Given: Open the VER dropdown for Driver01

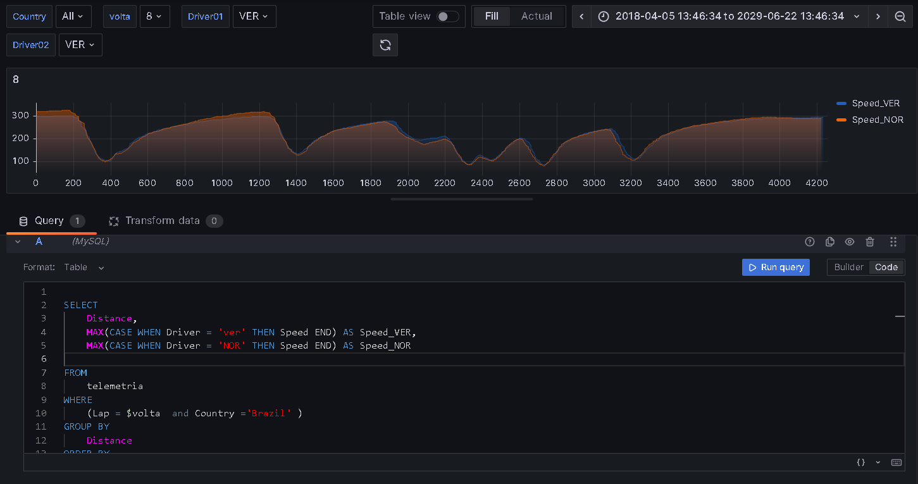Looking at the screenshot, I should [254, 16].
